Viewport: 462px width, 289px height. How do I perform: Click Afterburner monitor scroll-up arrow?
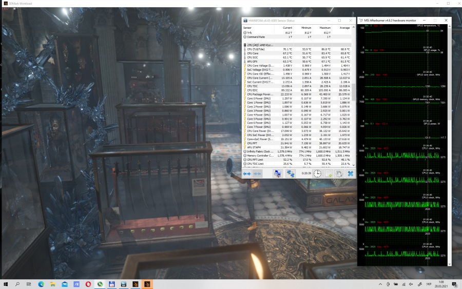pyautogui.click(x=449, y=27)
